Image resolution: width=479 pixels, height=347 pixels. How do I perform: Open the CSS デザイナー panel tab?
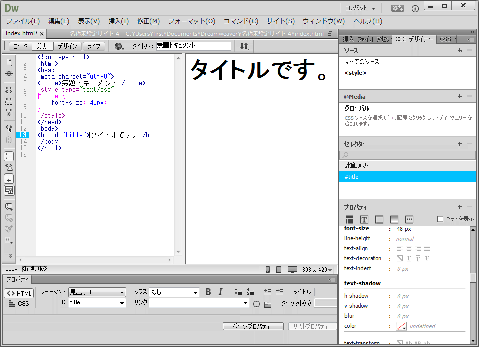414,39
